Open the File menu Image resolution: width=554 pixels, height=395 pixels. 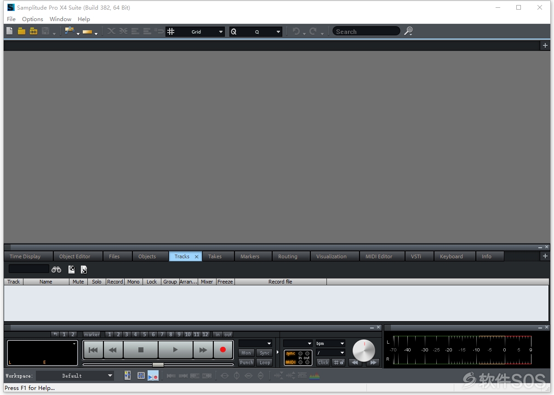tap(11, 19)
